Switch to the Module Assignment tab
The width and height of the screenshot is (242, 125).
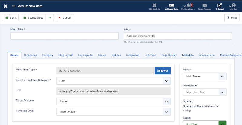pos(231,55)
